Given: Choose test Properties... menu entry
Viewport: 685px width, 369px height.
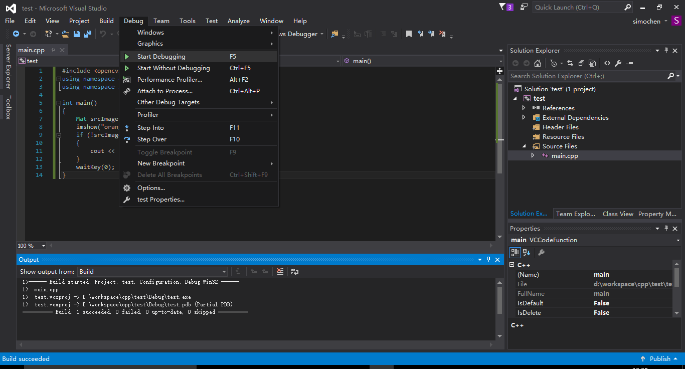Looking at the screenshot, I should [199, 200].
